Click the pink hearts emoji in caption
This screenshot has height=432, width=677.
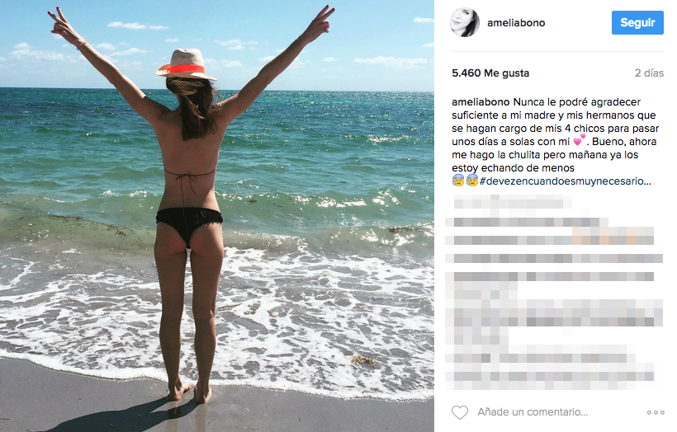579,140
